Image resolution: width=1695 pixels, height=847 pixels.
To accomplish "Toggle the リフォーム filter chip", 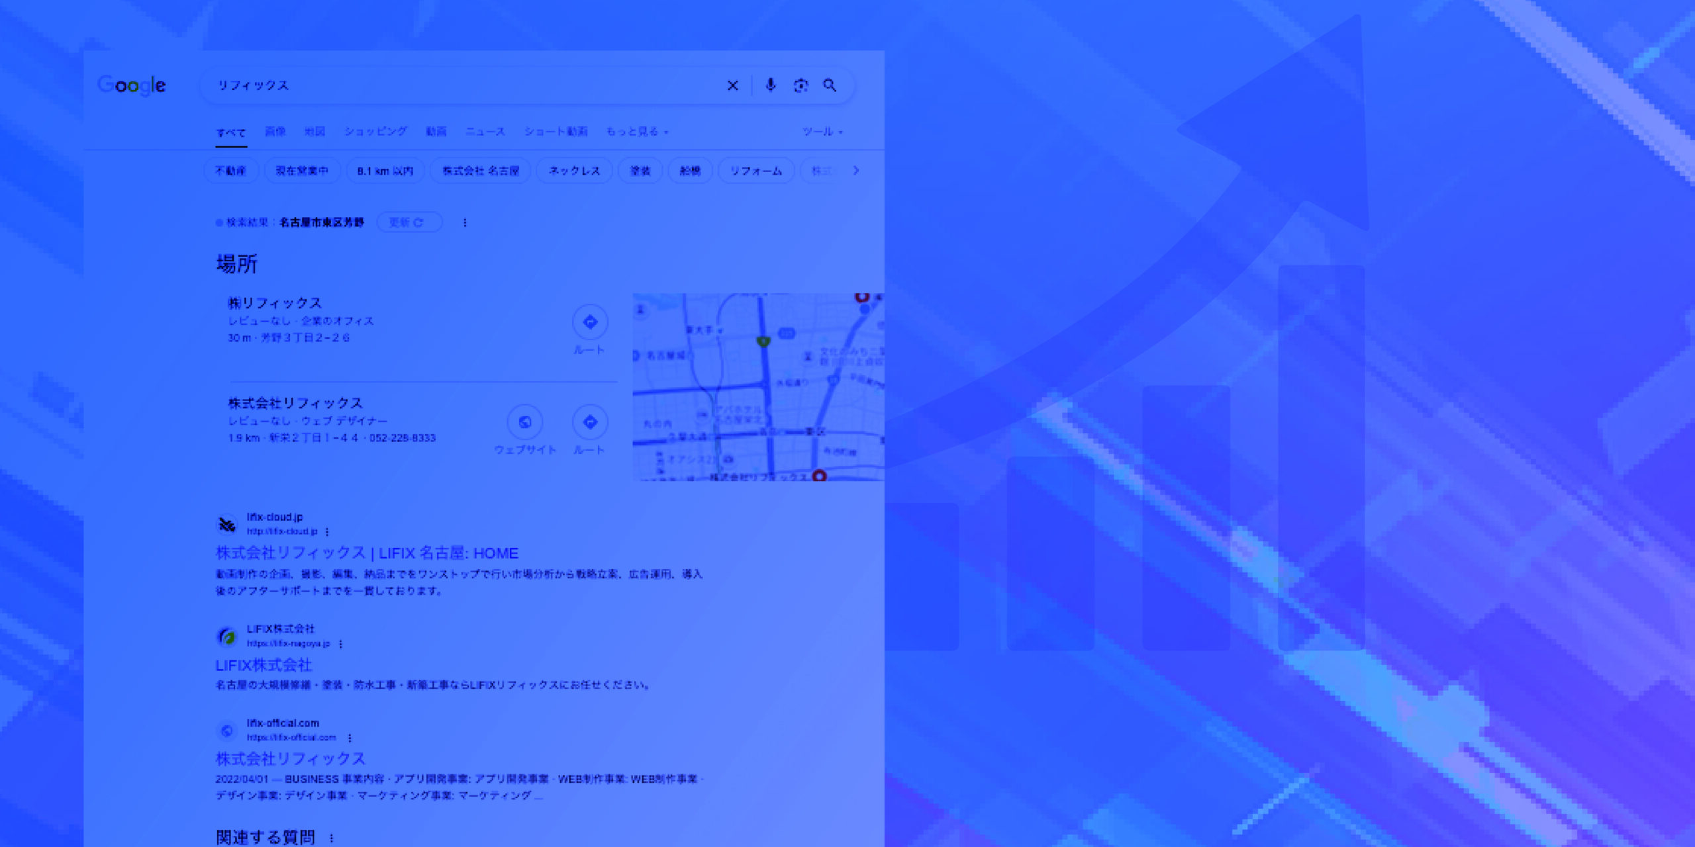I will 755,171.
